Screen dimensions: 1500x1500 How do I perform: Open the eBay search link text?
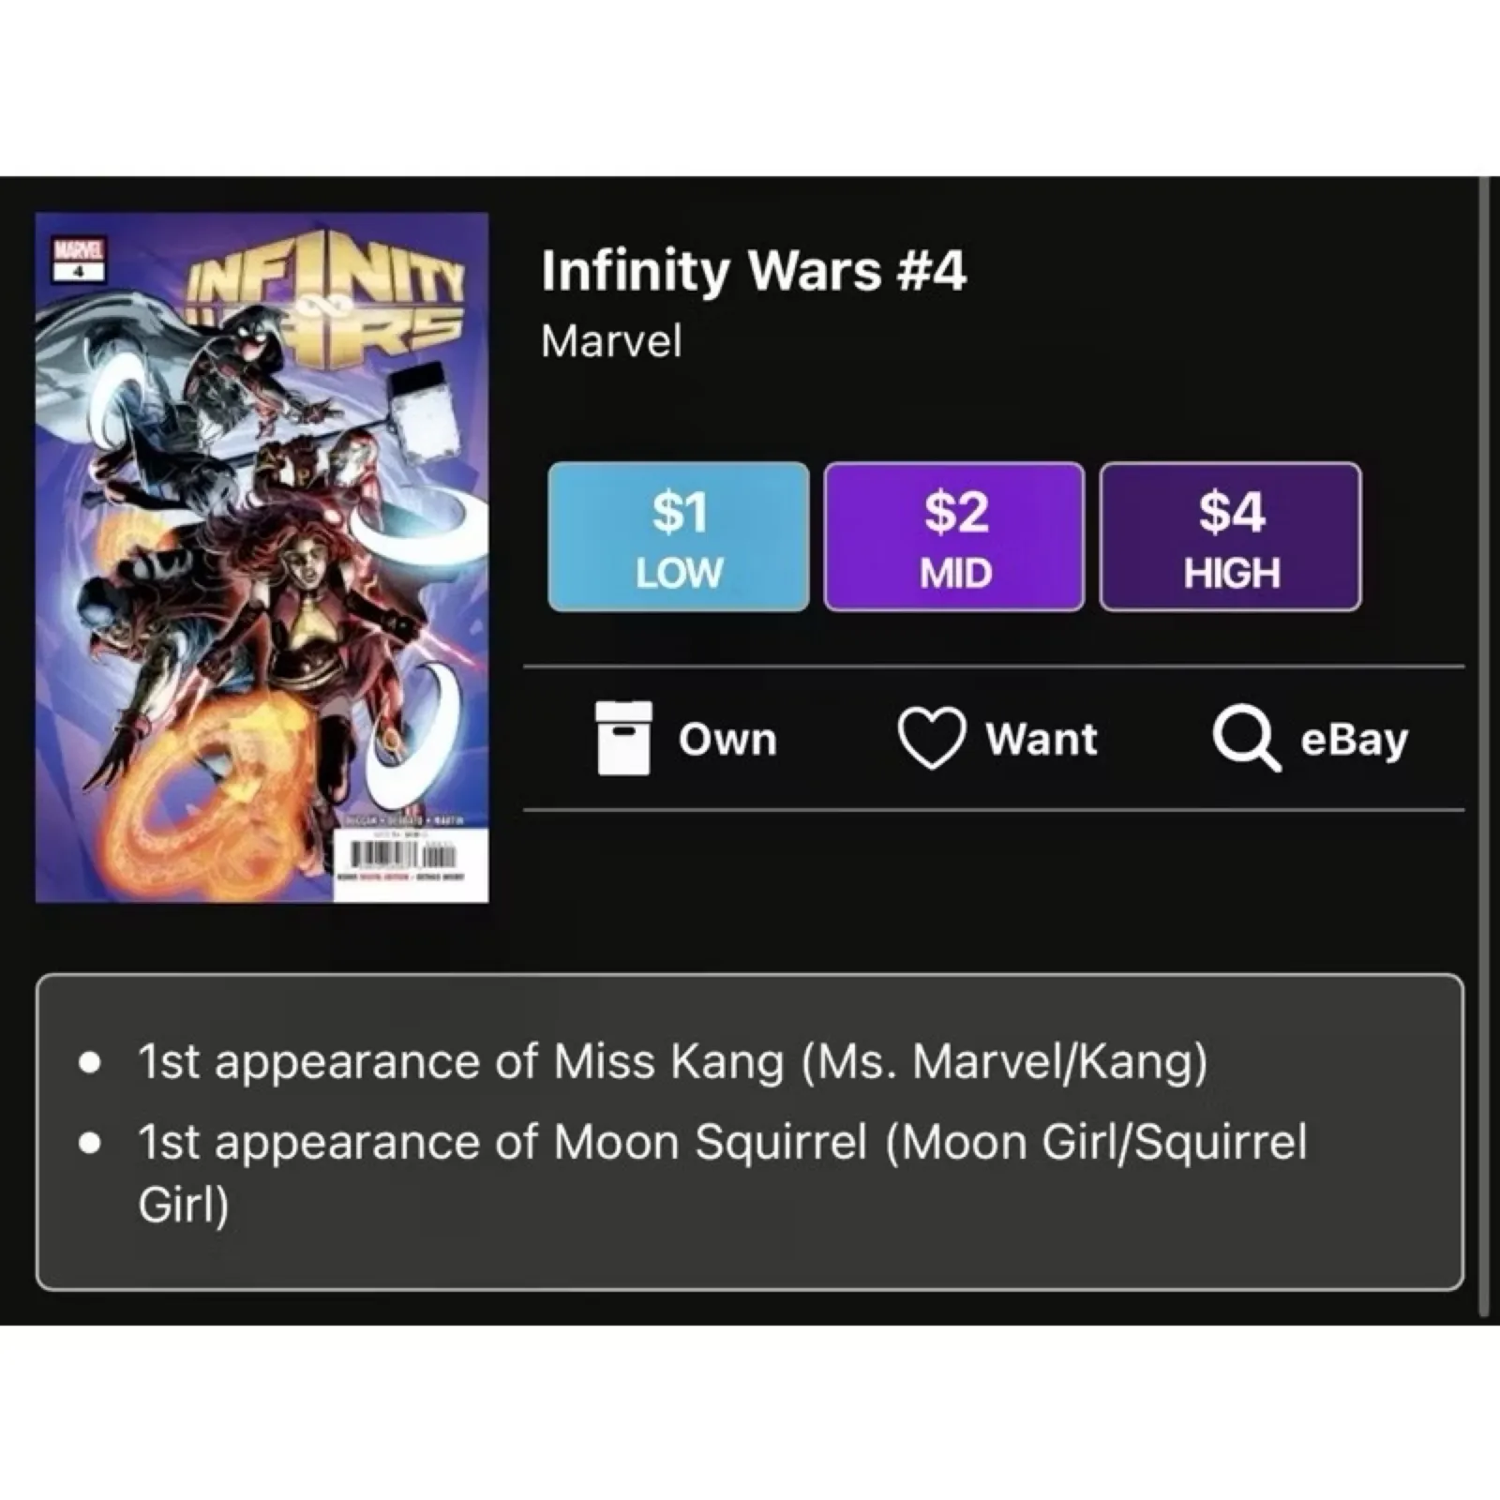pyautogui.click(x=1354, y=740)
